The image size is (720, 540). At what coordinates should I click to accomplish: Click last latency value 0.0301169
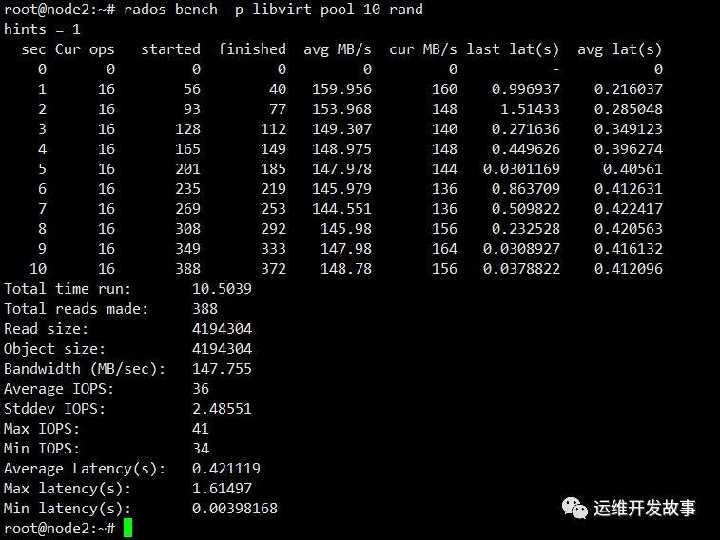pyautogui.click(x=521, y=169)
